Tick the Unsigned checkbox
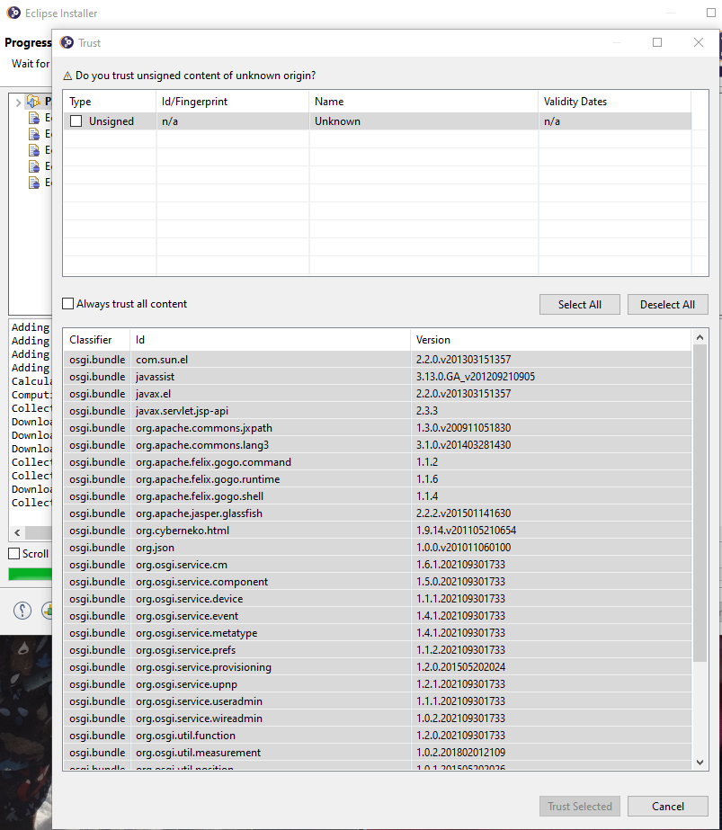This screenshot has height=830, width=722. click(76, 121)
